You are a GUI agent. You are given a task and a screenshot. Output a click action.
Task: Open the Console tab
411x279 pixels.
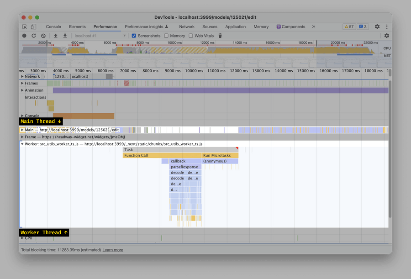[x=53, y=27]
